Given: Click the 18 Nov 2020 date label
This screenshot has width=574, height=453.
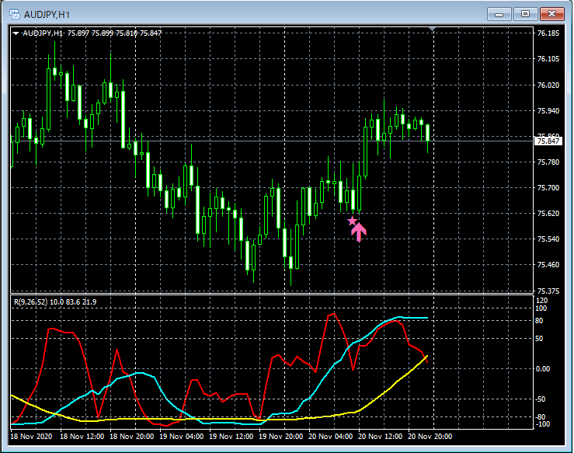Looking at the screenshot, I should point(33,437).
